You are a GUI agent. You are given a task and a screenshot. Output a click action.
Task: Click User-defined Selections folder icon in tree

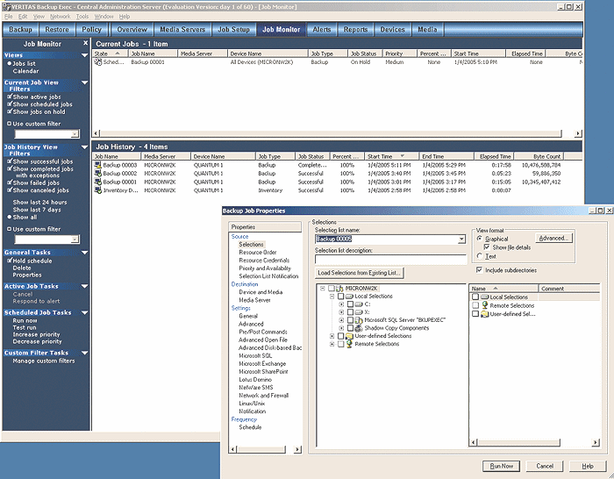coord(349,336)
